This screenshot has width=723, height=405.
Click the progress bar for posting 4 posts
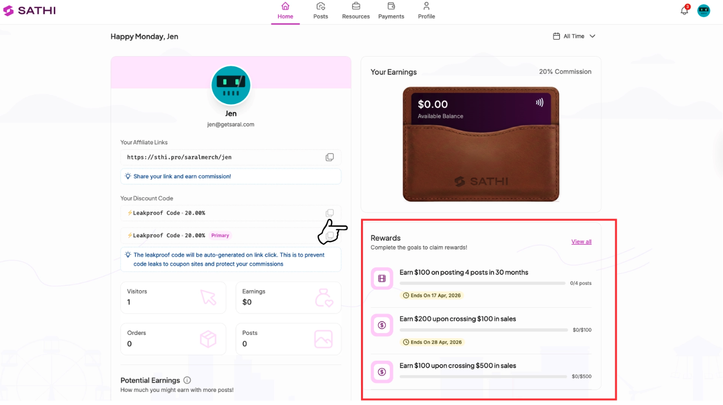482,283
